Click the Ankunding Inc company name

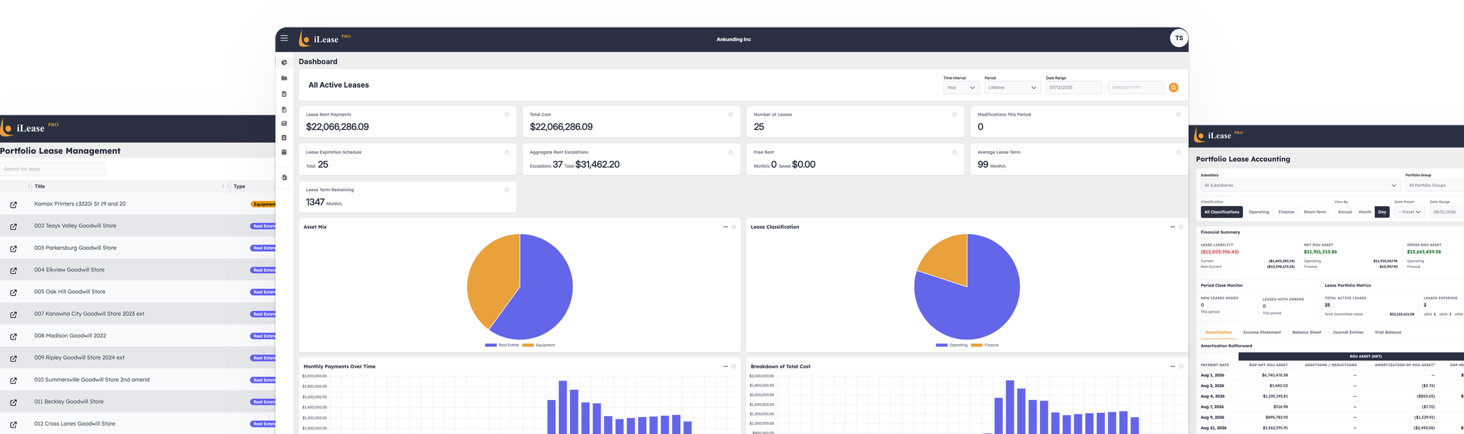[734, 39]
